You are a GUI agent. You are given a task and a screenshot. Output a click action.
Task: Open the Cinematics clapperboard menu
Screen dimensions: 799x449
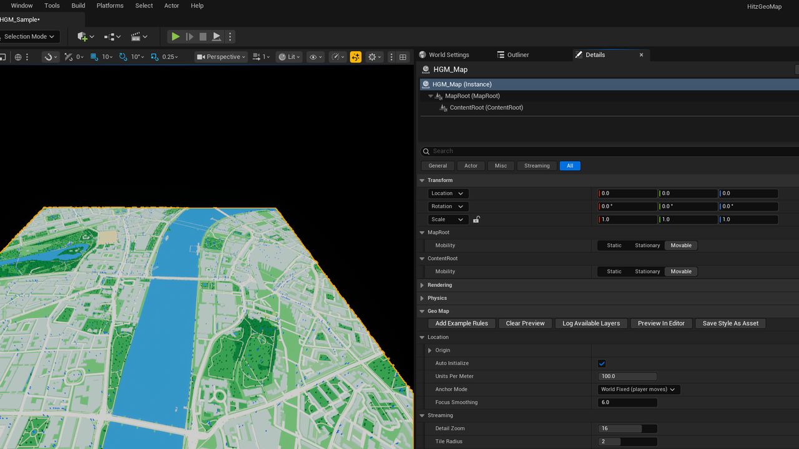click(x=139, y=37)
